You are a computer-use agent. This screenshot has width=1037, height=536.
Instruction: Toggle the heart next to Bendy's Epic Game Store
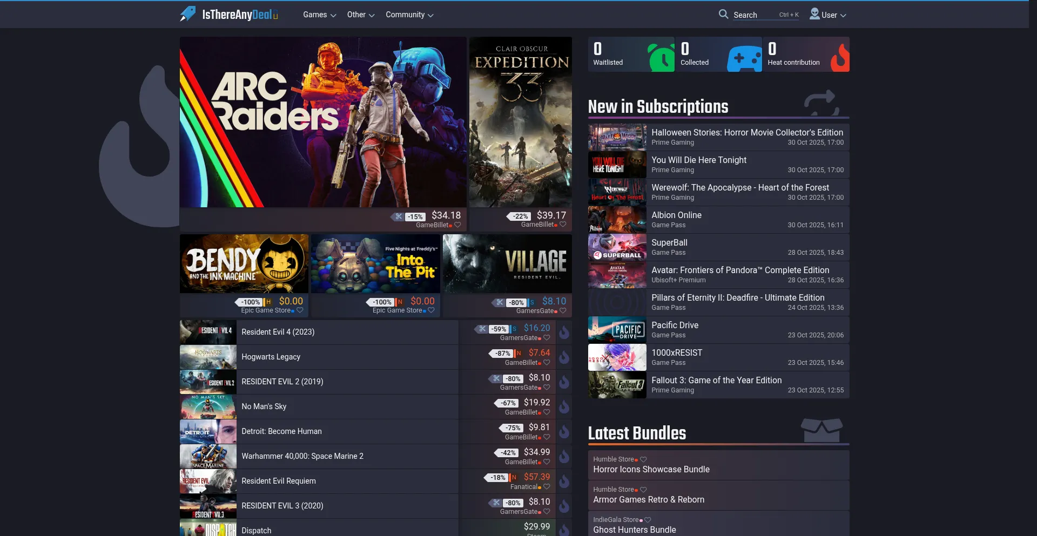[x=300, y=310]
